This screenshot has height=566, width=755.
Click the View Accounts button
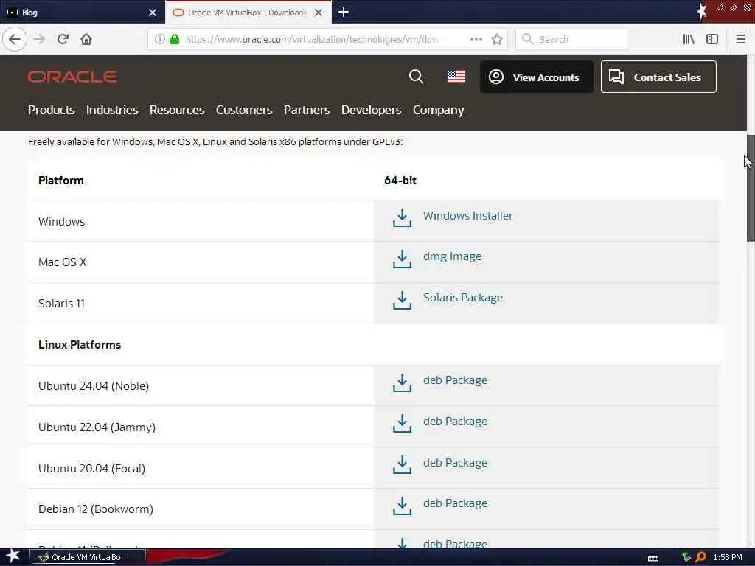[x=537, y=77]
